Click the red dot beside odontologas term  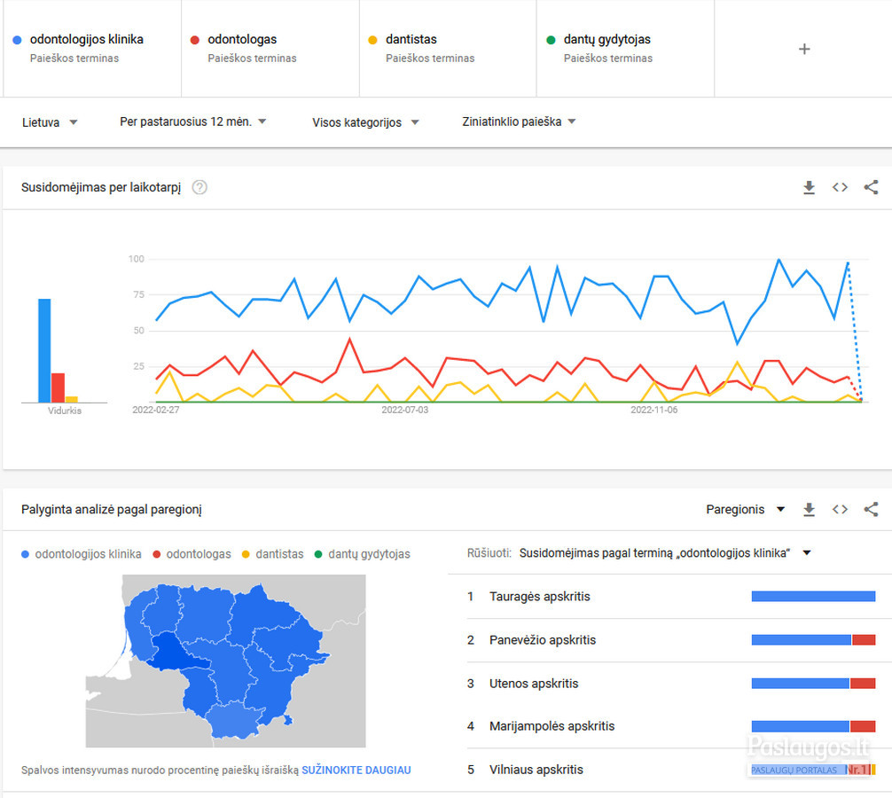[194, 40]
